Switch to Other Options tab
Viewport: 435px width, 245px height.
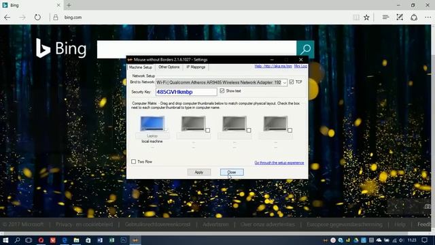click(x=169, y=67)
